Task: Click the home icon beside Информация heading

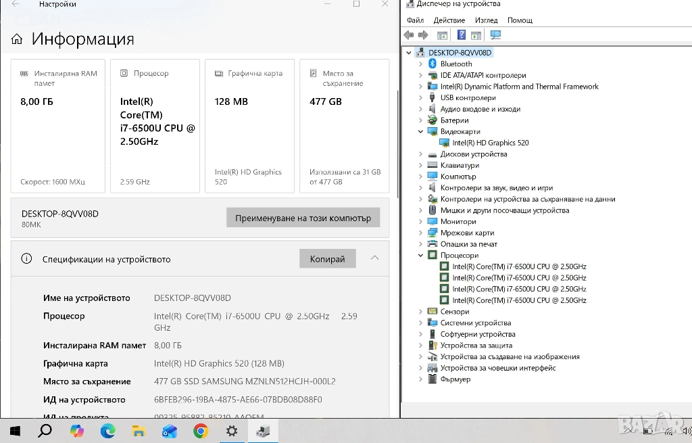Action: tap(17, 39)
